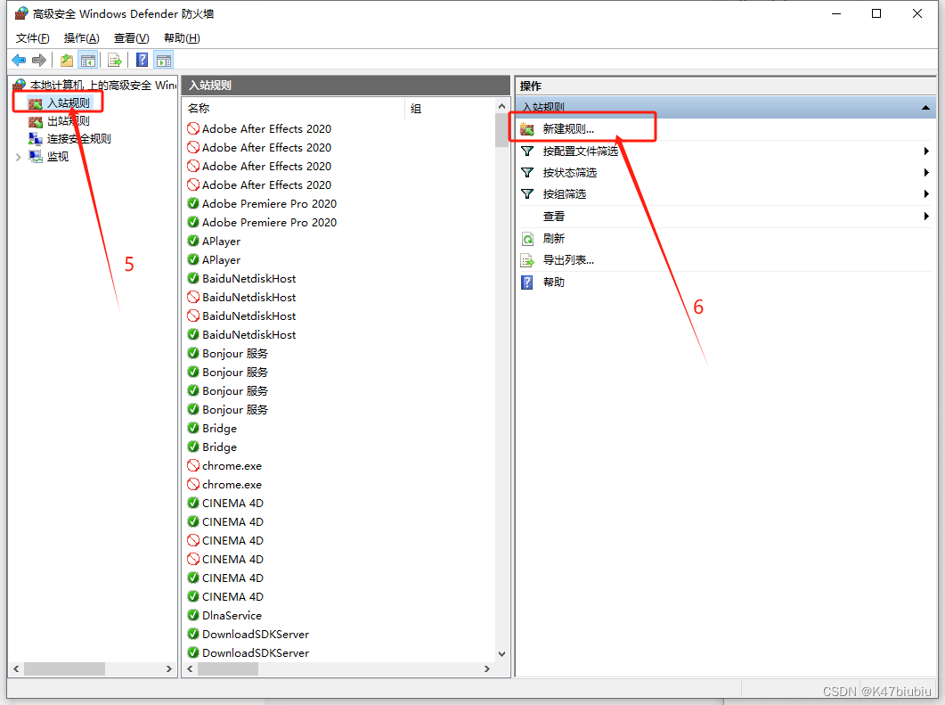Click the 新建规则 firewall brick icon

click(x=527, y=128)
